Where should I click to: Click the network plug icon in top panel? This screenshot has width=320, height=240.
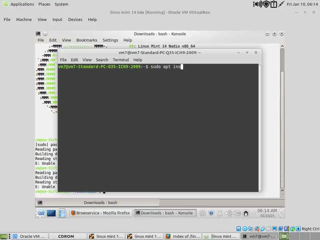281,4
